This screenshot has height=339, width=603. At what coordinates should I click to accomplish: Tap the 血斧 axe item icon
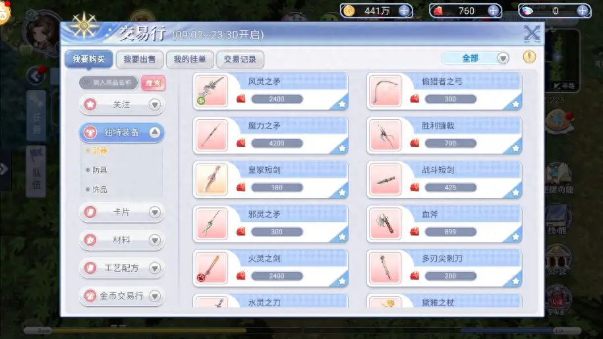[x=385, y=223]
